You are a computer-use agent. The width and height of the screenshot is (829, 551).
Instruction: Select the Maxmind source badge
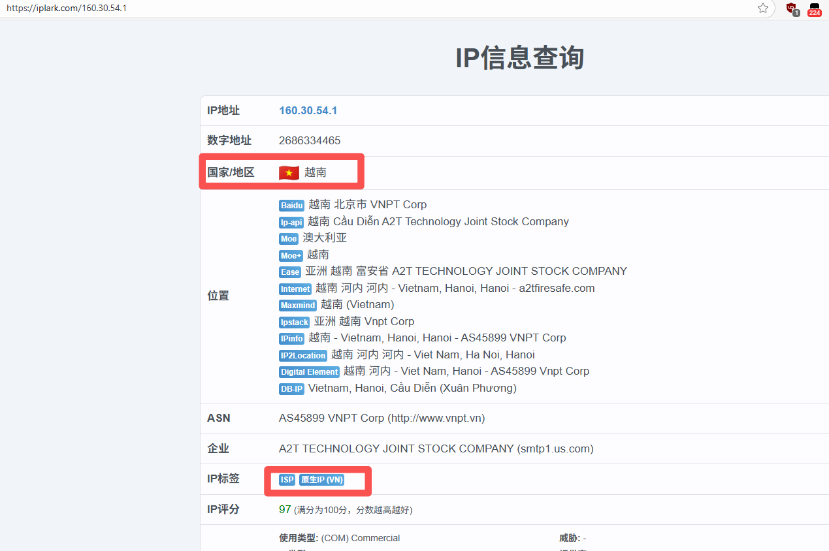click(298, 306)
